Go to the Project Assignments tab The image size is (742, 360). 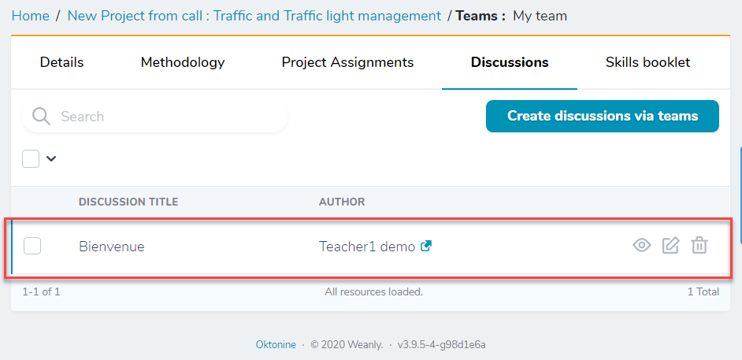tap(347, 62)
